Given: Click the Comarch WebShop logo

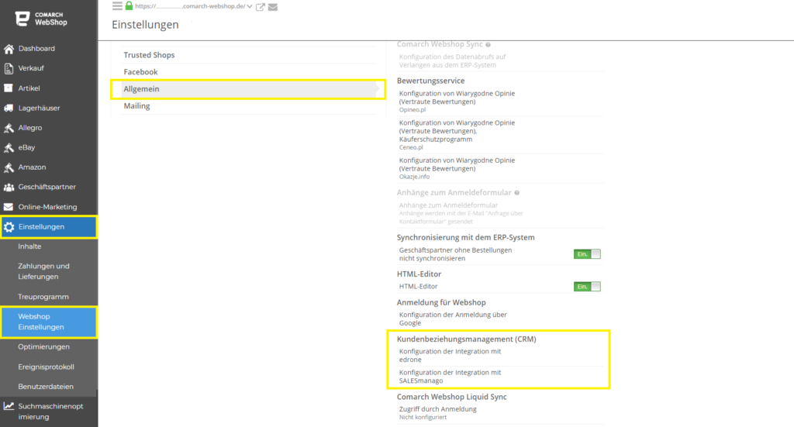Looking at the screenshot, I should (x=40, y=19).
